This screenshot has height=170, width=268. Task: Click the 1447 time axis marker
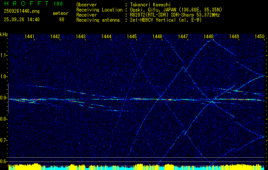tap(183, 36)
